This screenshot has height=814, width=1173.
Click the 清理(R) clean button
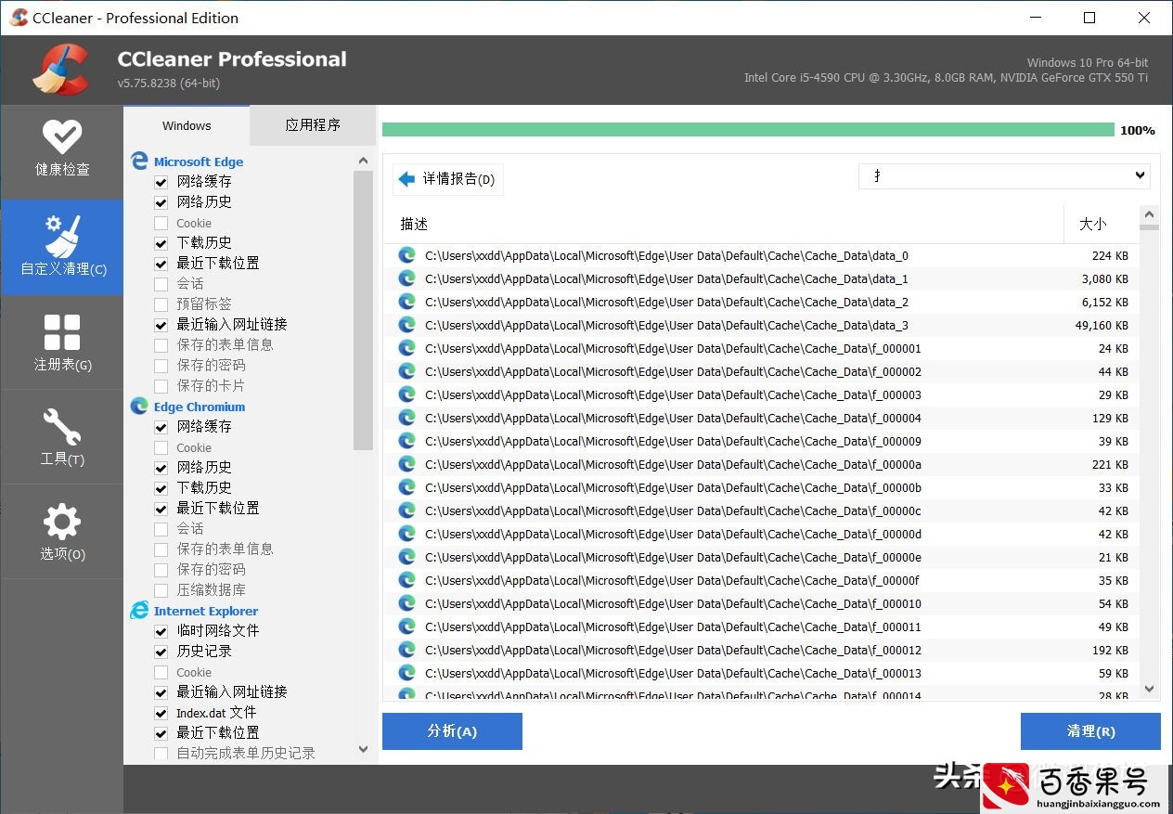point(1090,731)
